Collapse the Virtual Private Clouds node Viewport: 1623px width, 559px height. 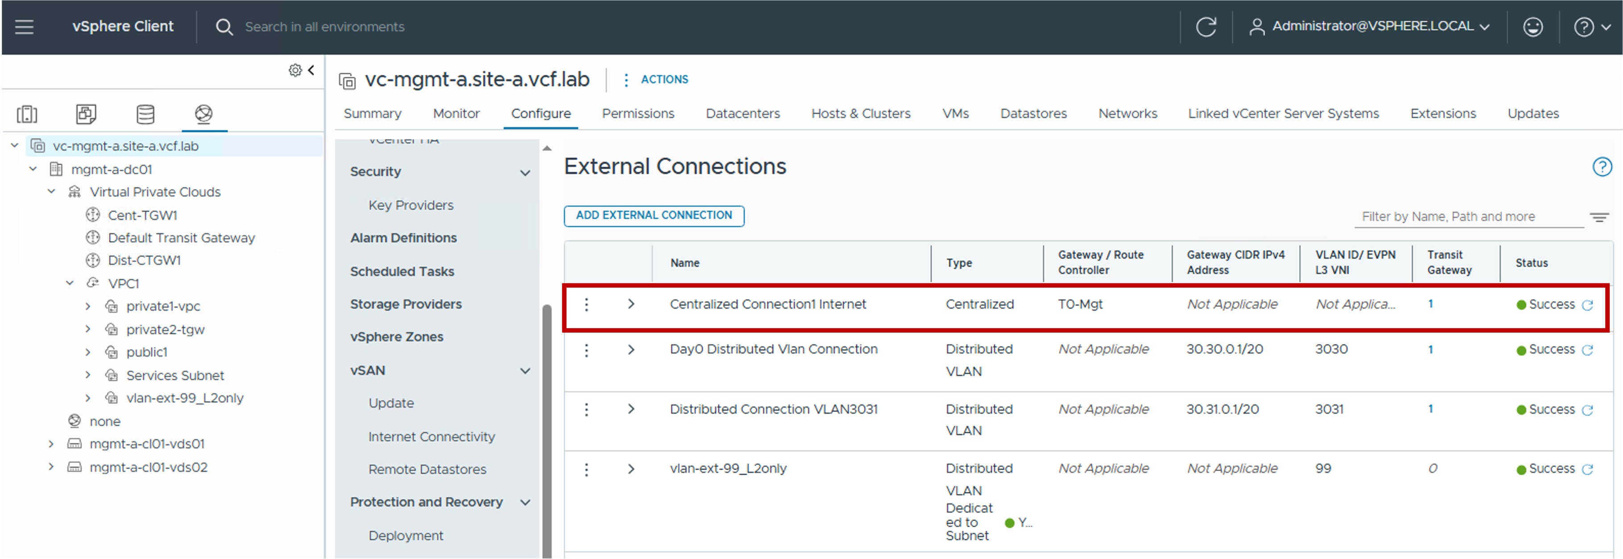(x=52, y=192)
